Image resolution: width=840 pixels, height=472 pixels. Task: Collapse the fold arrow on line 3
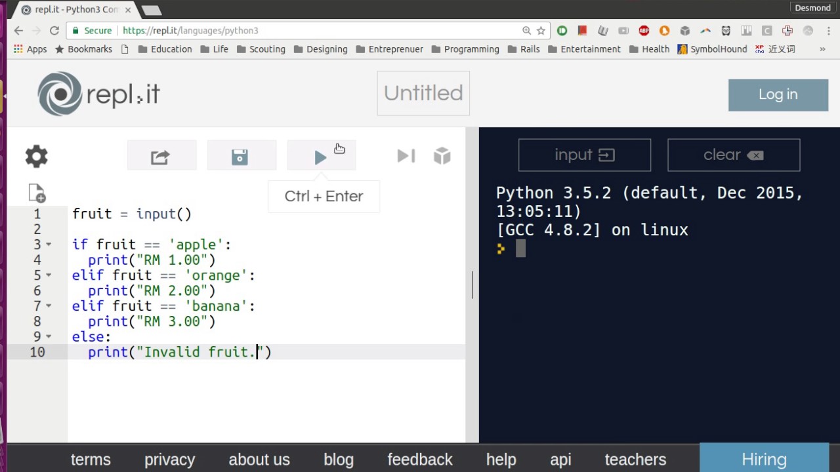(49, 245)
